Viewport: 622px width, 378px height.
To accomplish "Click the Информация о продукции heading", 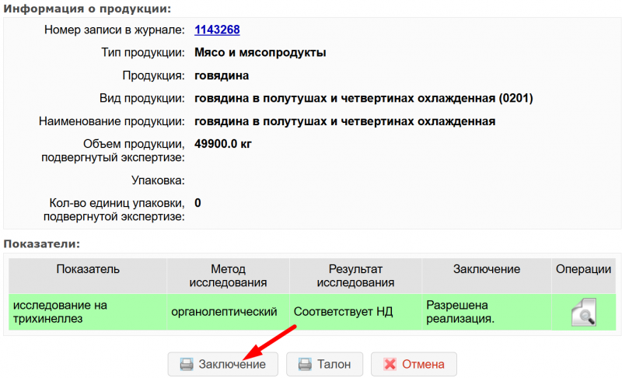I will [x=88, y=8].
